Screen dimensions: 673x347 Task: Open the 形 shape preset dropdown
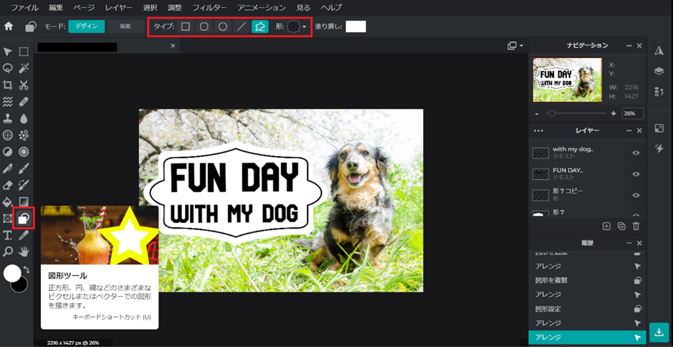click(x=297, y=27)
